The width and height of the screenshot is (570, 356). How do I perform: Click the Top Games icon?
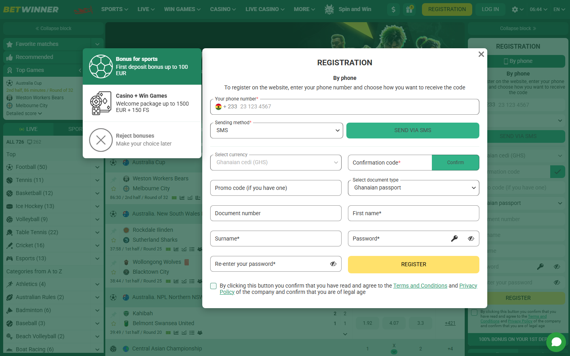coord(9,70)
